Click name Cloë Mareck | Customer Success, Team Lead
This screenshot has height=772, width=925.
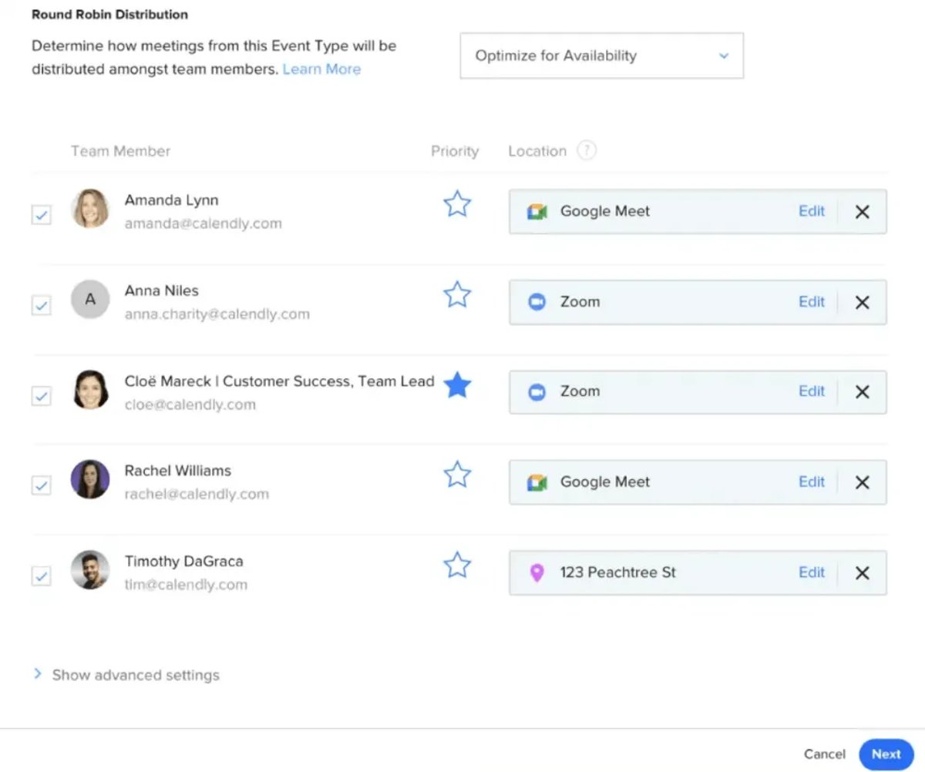[280, 381]
